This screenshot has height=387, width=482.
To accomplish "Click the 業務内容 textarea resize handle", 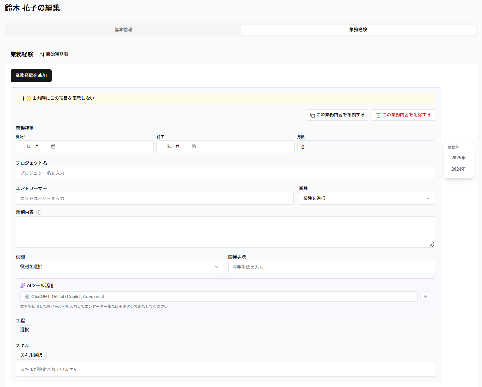I will tap(432, 245).
